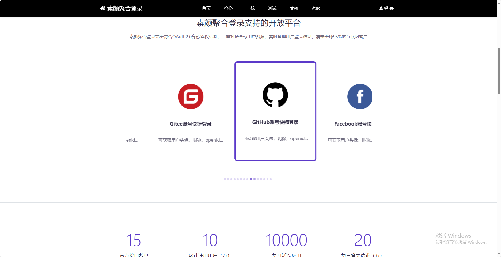Open the 案例 menu item
The height and width of the screenshot is (257, 501).
pyautogui.click(x=294, y=8)
